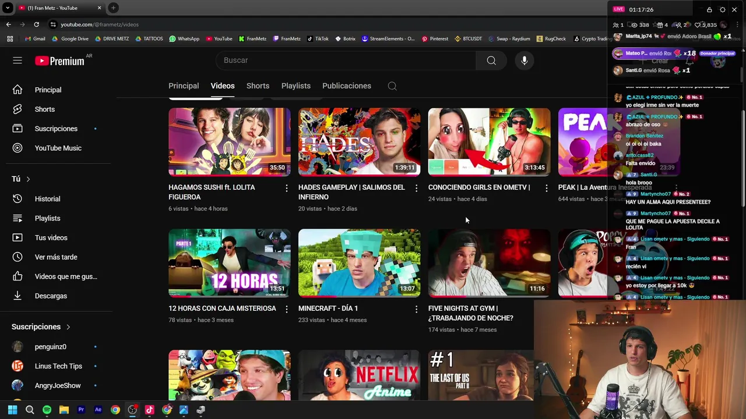Open options menu for CONOCIENDO GIRLS video

pos(546,188)
